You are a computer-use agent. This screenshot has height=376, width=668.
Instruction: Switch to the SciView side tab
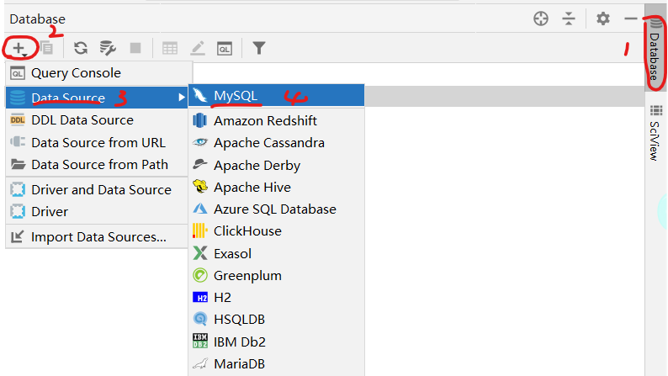tap(655, 132)
